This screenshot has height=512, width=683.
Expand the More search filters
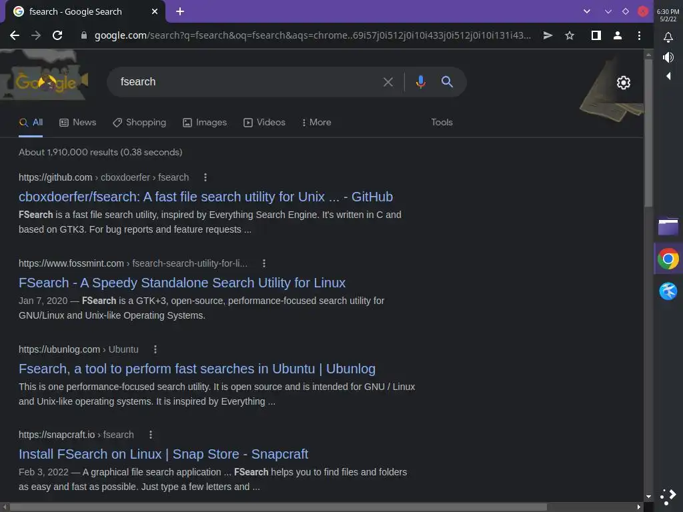(317, 123)
